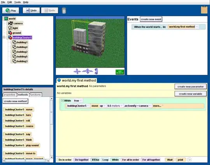The width and height of the screenshot is (210, 165).
Task: Select the buildingCluster5 resize method tile
Action: 19,126
